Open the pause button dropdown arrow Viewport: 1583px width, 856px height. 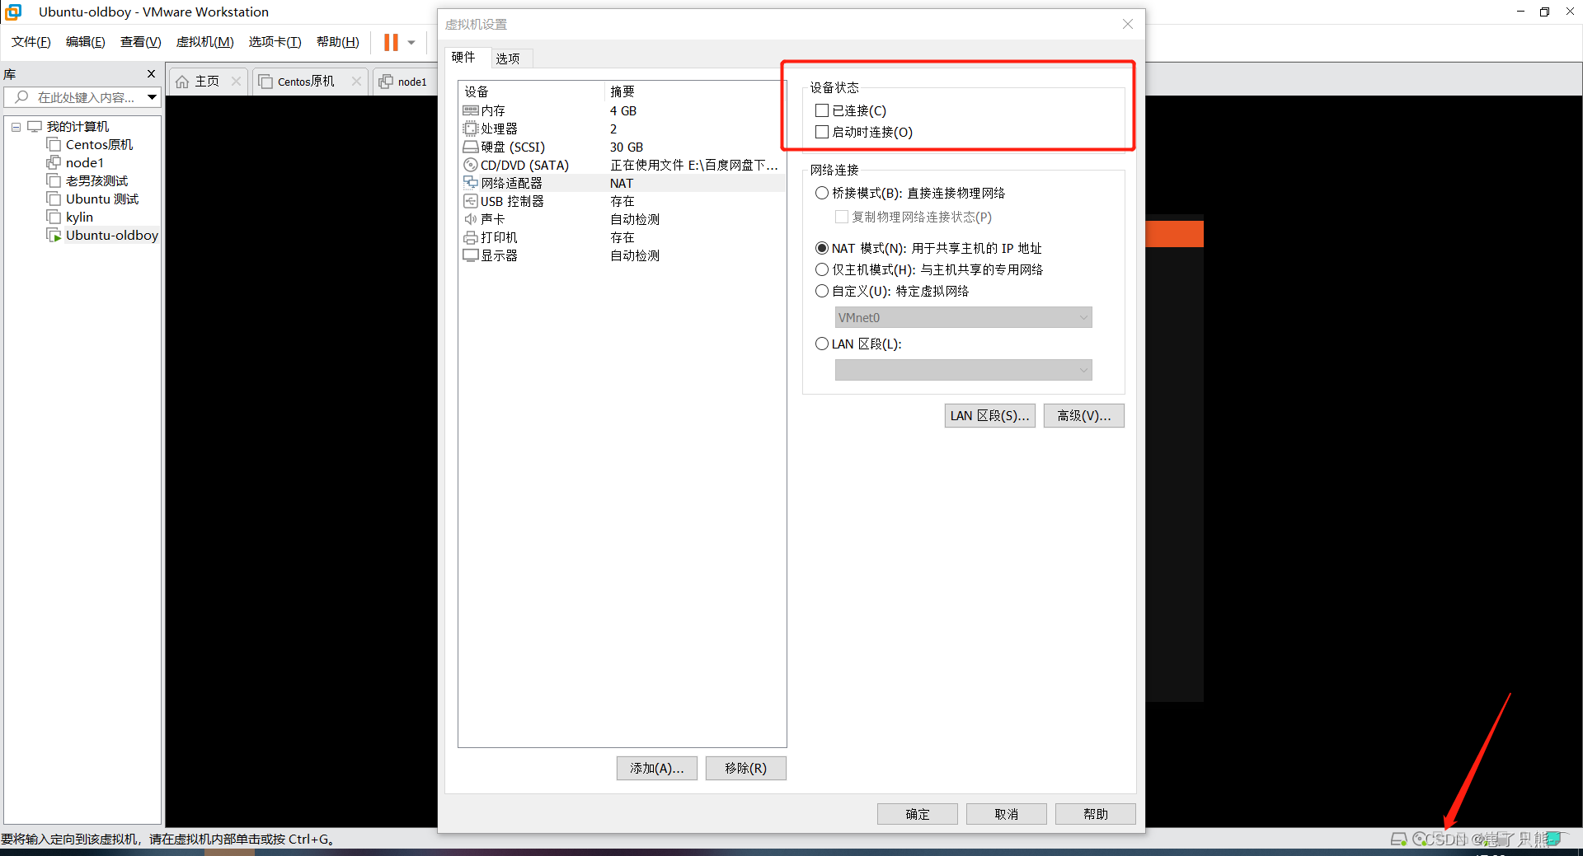(x=411, y=43)
